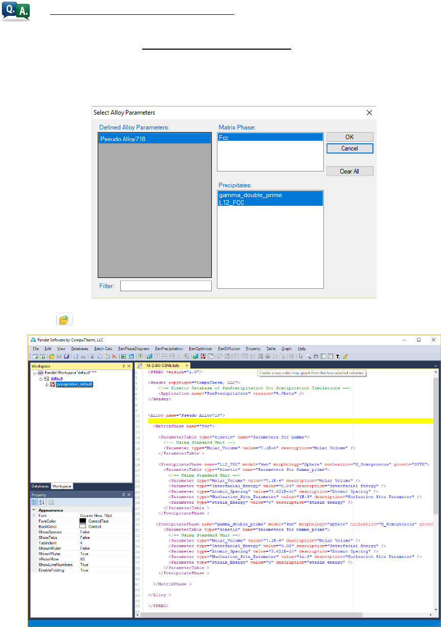Image resolution: width=441 pixels, height=627 pixels.
Task: Select Pandat Workspace 'default' tree item
Action: (66, 374)
